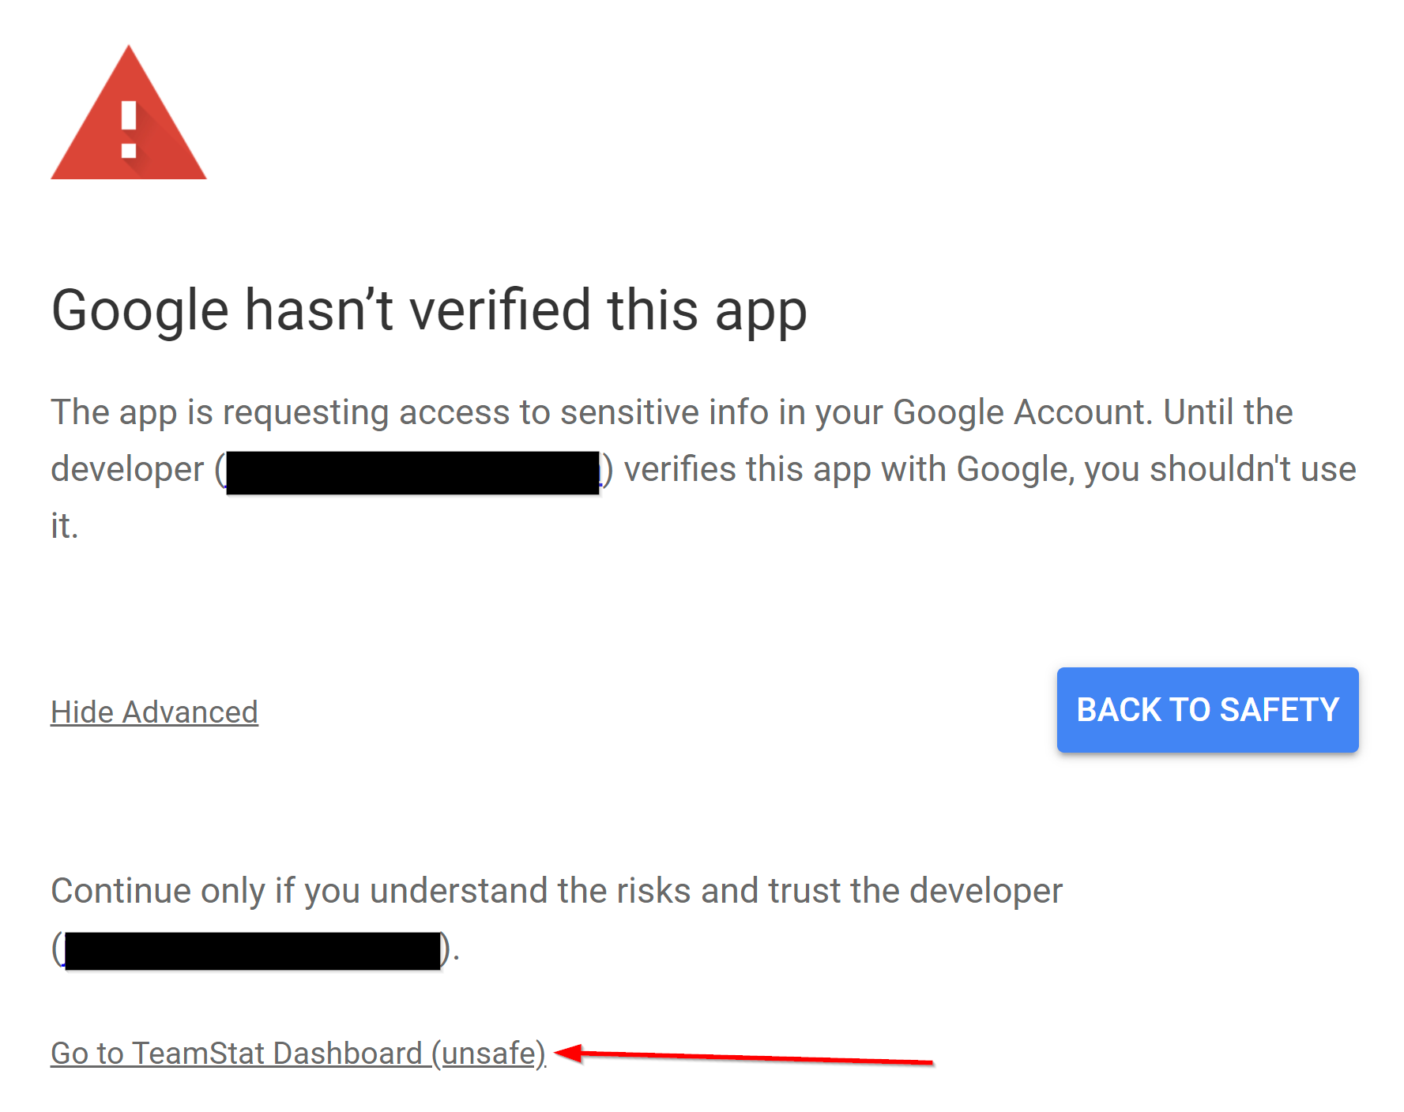Open Go to TeamStat Dashboard (unsafe) link
Screen dimensions: 1404x1112
coord(298,1054)
